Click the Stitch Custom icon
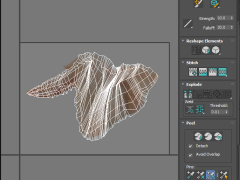 coord(222,72)
